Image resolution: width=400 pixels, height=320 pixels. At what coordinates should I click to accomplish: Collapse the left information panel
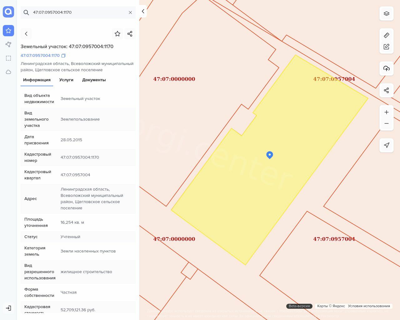tap(143, 11)
